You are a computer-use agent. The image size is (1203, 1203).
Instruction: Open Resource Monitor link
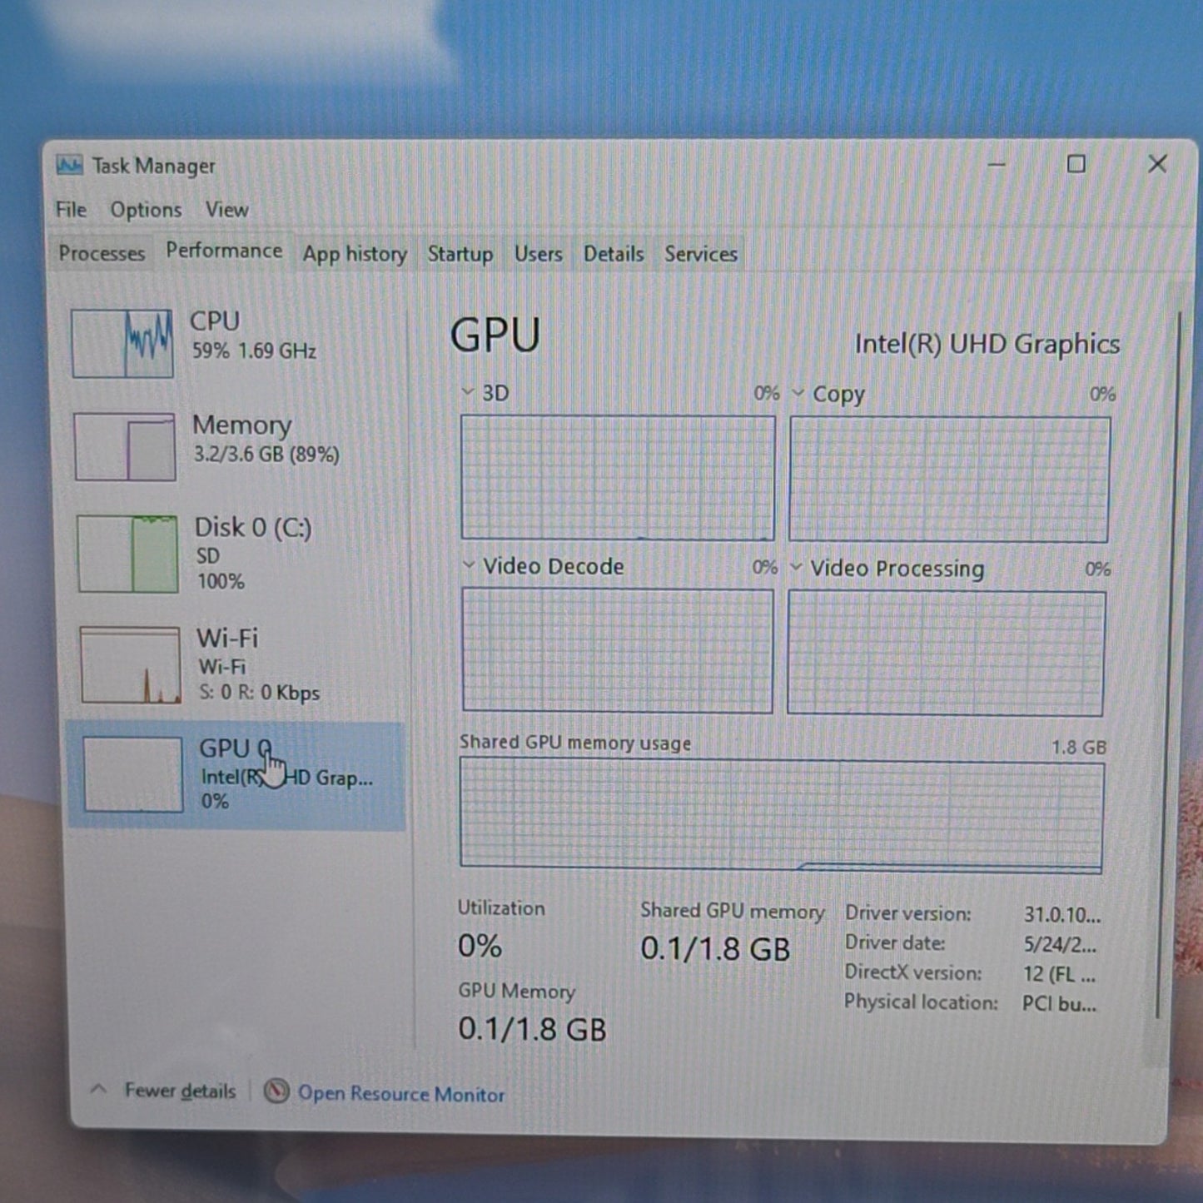[x=401, y=1093]
